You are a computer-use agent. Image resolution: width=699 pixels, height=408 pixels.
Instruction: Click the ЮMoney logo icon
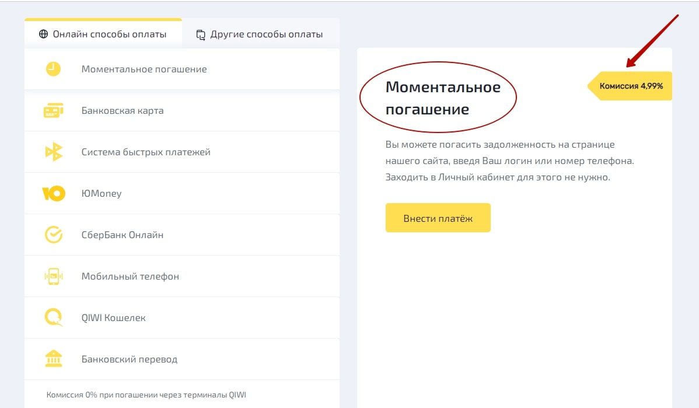coord(54,194)
